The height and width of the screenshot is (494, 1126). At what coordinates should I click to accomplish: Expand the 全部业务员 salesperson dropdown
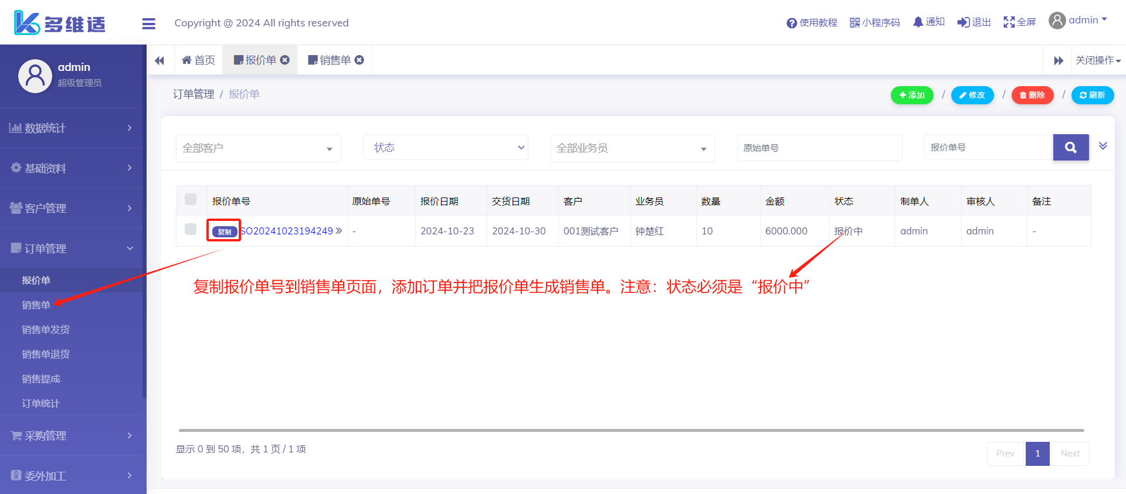[632, 148]
